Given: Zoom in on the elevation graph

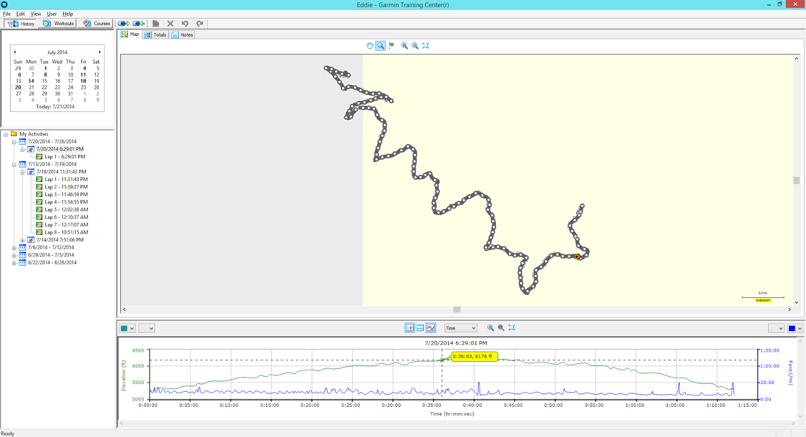Looking at the screenshot, I should coord(490,328).
